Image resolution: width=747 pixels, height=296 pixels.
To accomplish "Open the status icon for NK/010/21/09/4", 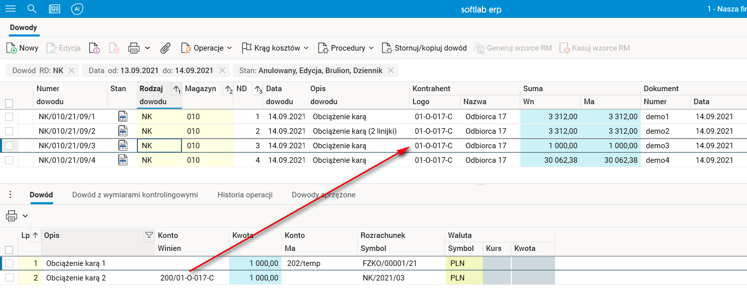I will (x=123, y=160).
